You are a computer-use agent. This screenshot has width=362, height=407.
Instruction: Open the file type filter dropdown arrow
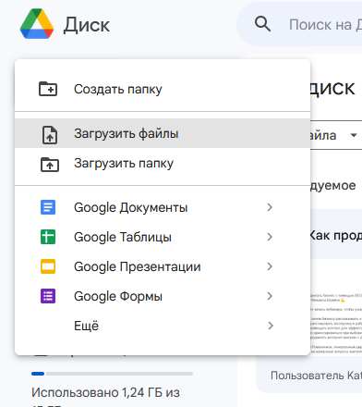click(354, 135)
